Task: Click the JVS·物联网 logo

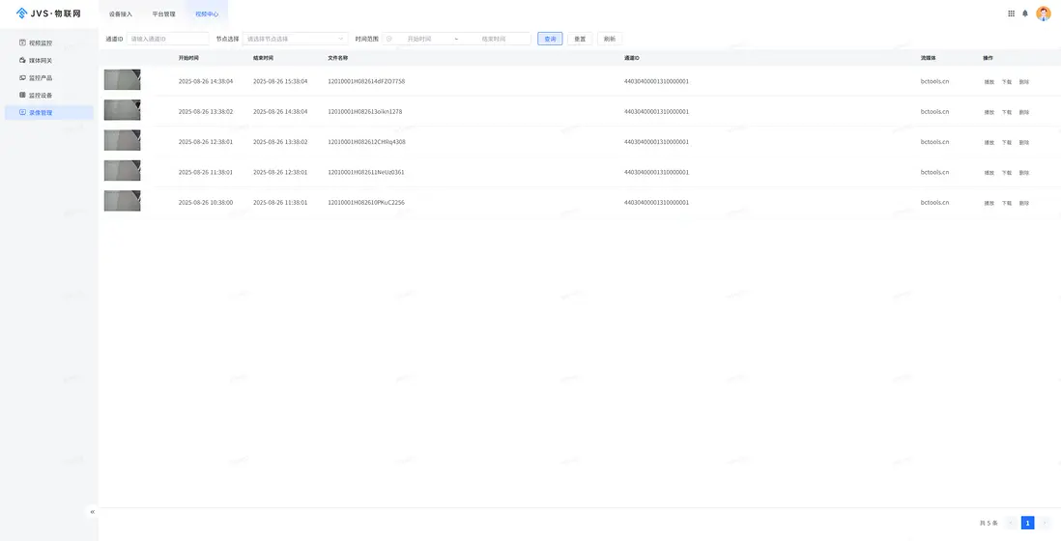Action: point(48,14)
